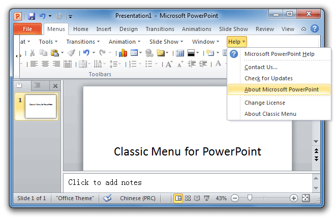The height and width of the screenshot is (220, 336).
Task: Click the Insert Table grid icon
Action: coord(134,53)
